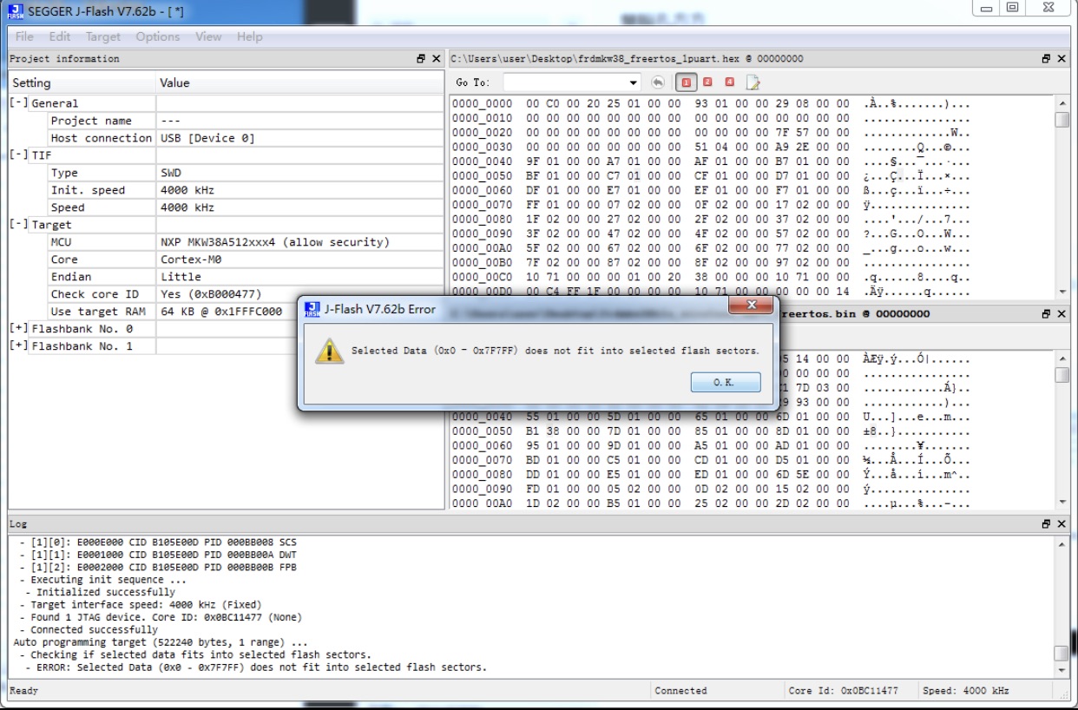Click the J-Flash app icon in title bar
1078x710 pixels.
pyautogui.click(x=16, y=11)
